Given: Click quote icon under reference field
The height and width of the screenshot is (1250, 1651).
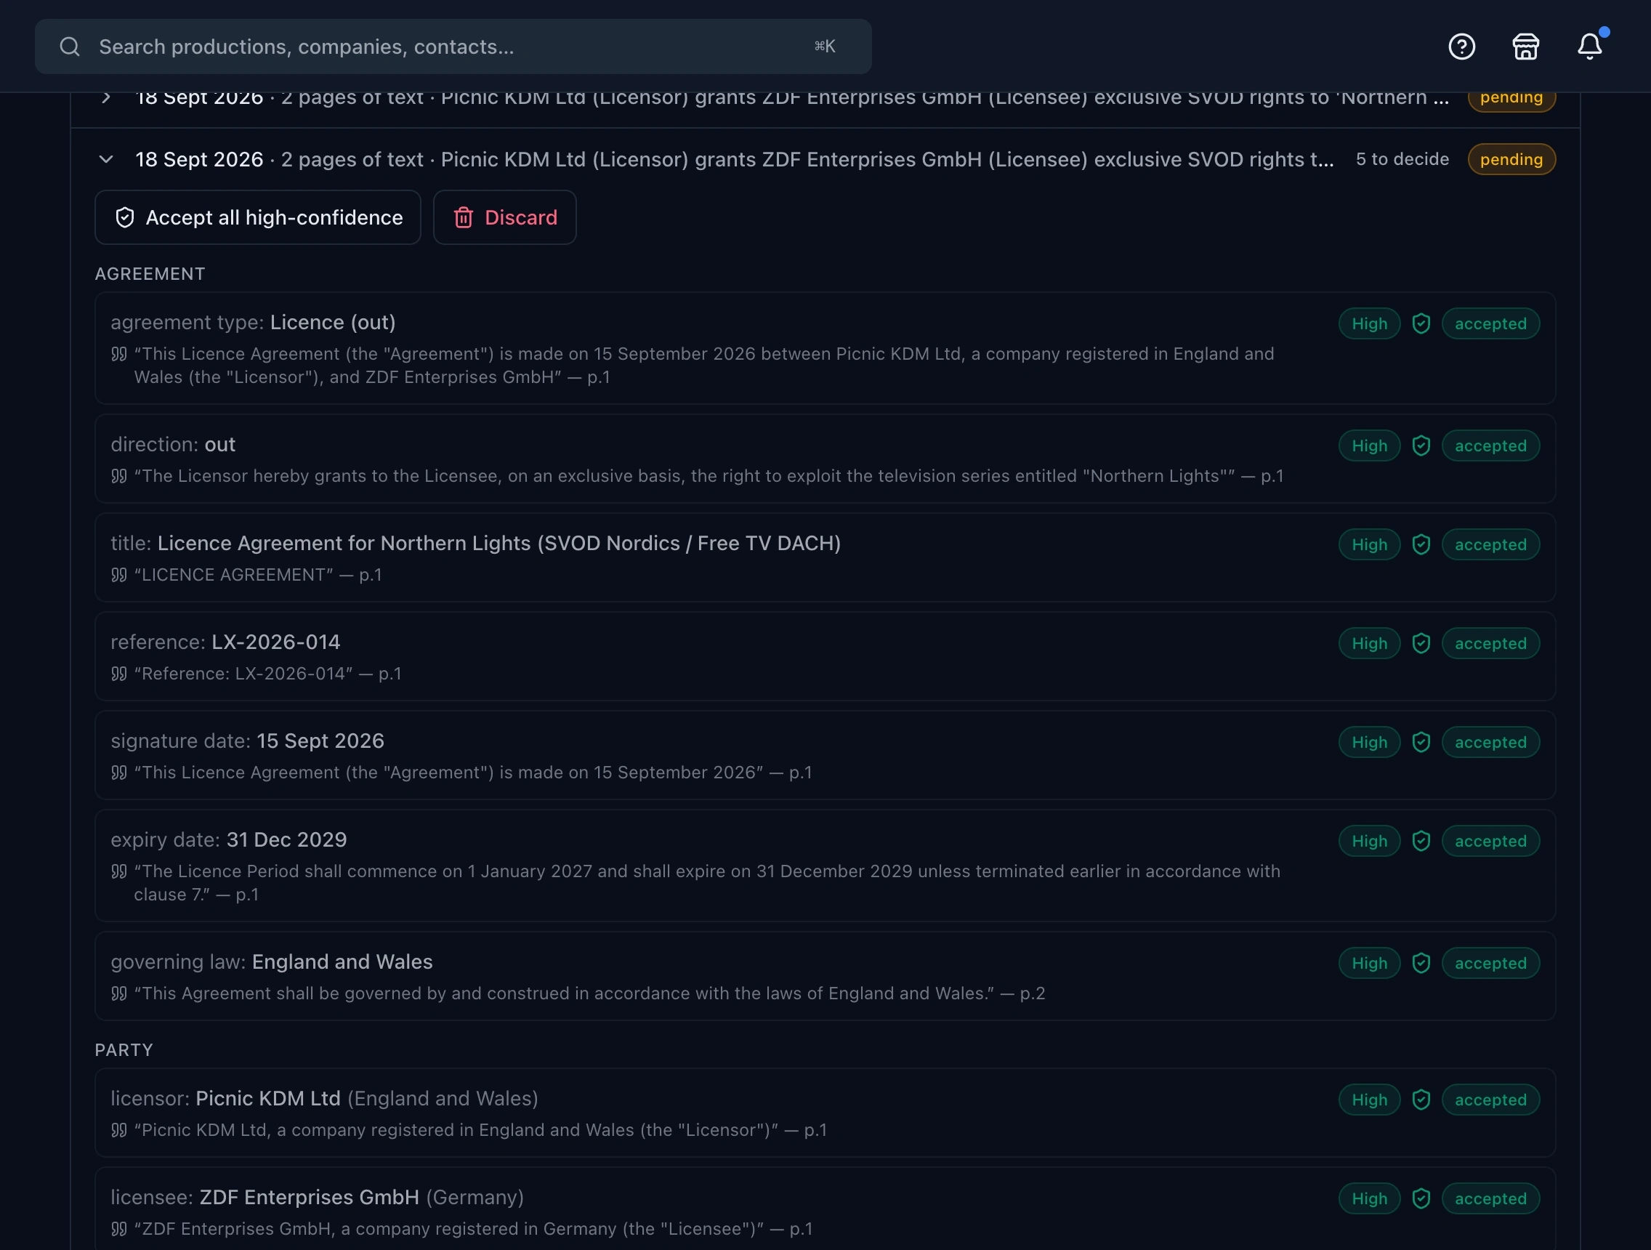Looking at the screenshot, I should (x=118, y=674).
